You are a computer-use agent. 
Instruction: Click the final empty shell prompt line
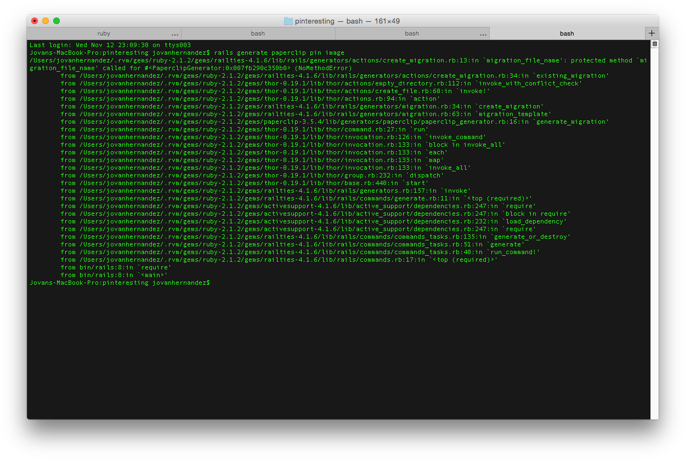click(120, 283)
